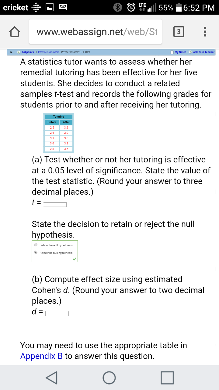Open the Appendix B link
The width and height of the screenshot is (219, 390).
(x=41, y=356)
